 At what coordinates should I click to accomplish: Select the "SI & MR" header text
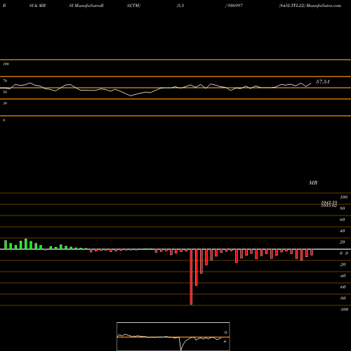(x=37, y=6)
